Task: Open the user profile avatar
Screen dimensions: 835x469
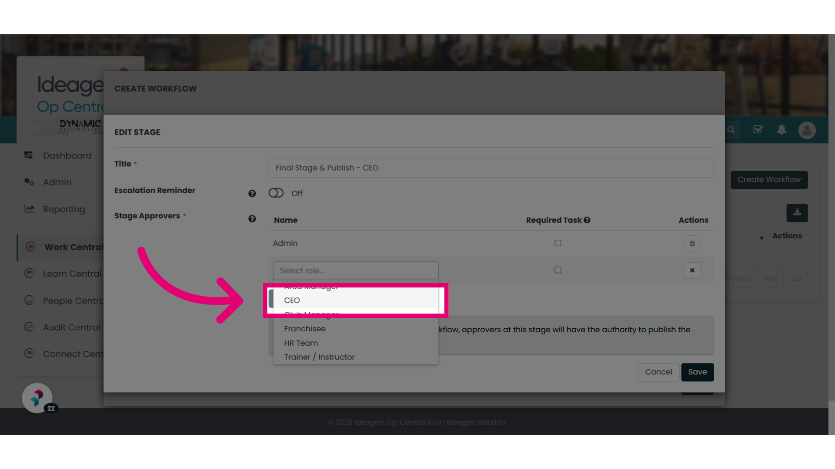Action: pos(807,130)
